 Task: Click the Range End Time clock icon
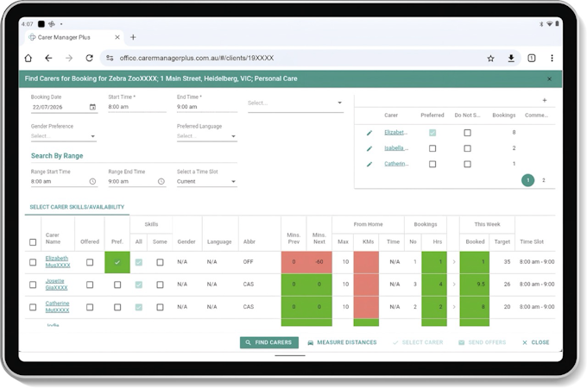(x=161, y=181)
